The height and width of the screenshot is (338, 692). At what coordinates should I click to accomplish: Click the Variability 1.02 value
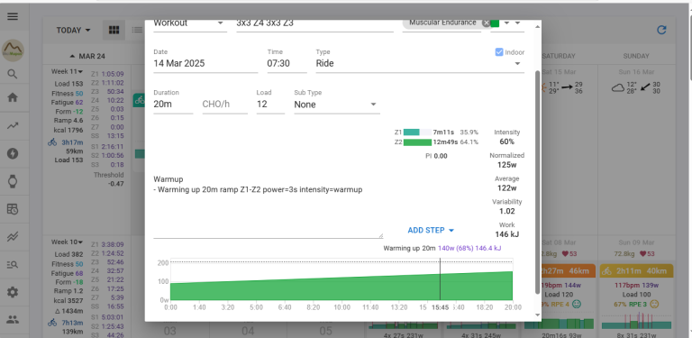point(507,211)
